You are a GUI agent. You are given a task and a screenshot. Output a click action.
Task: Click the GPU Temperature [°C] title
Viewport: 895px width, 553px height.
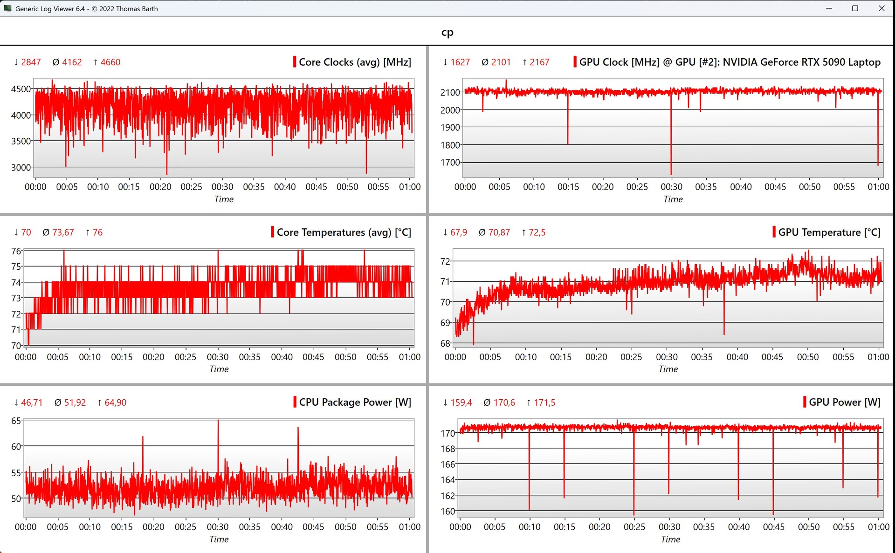829,232
